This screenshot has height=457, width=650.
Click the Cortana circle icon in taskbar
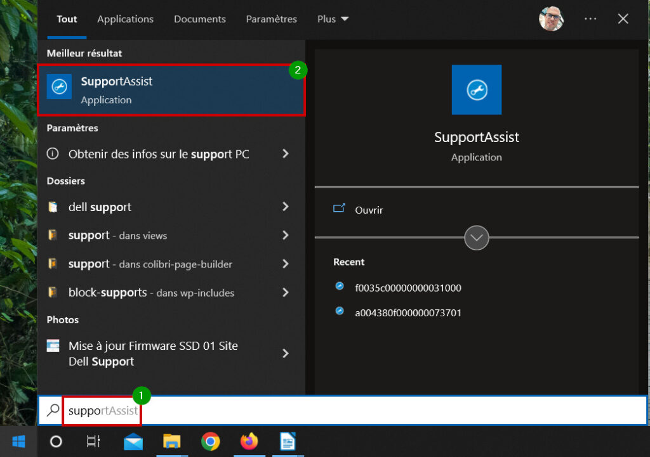coord(56,442)
